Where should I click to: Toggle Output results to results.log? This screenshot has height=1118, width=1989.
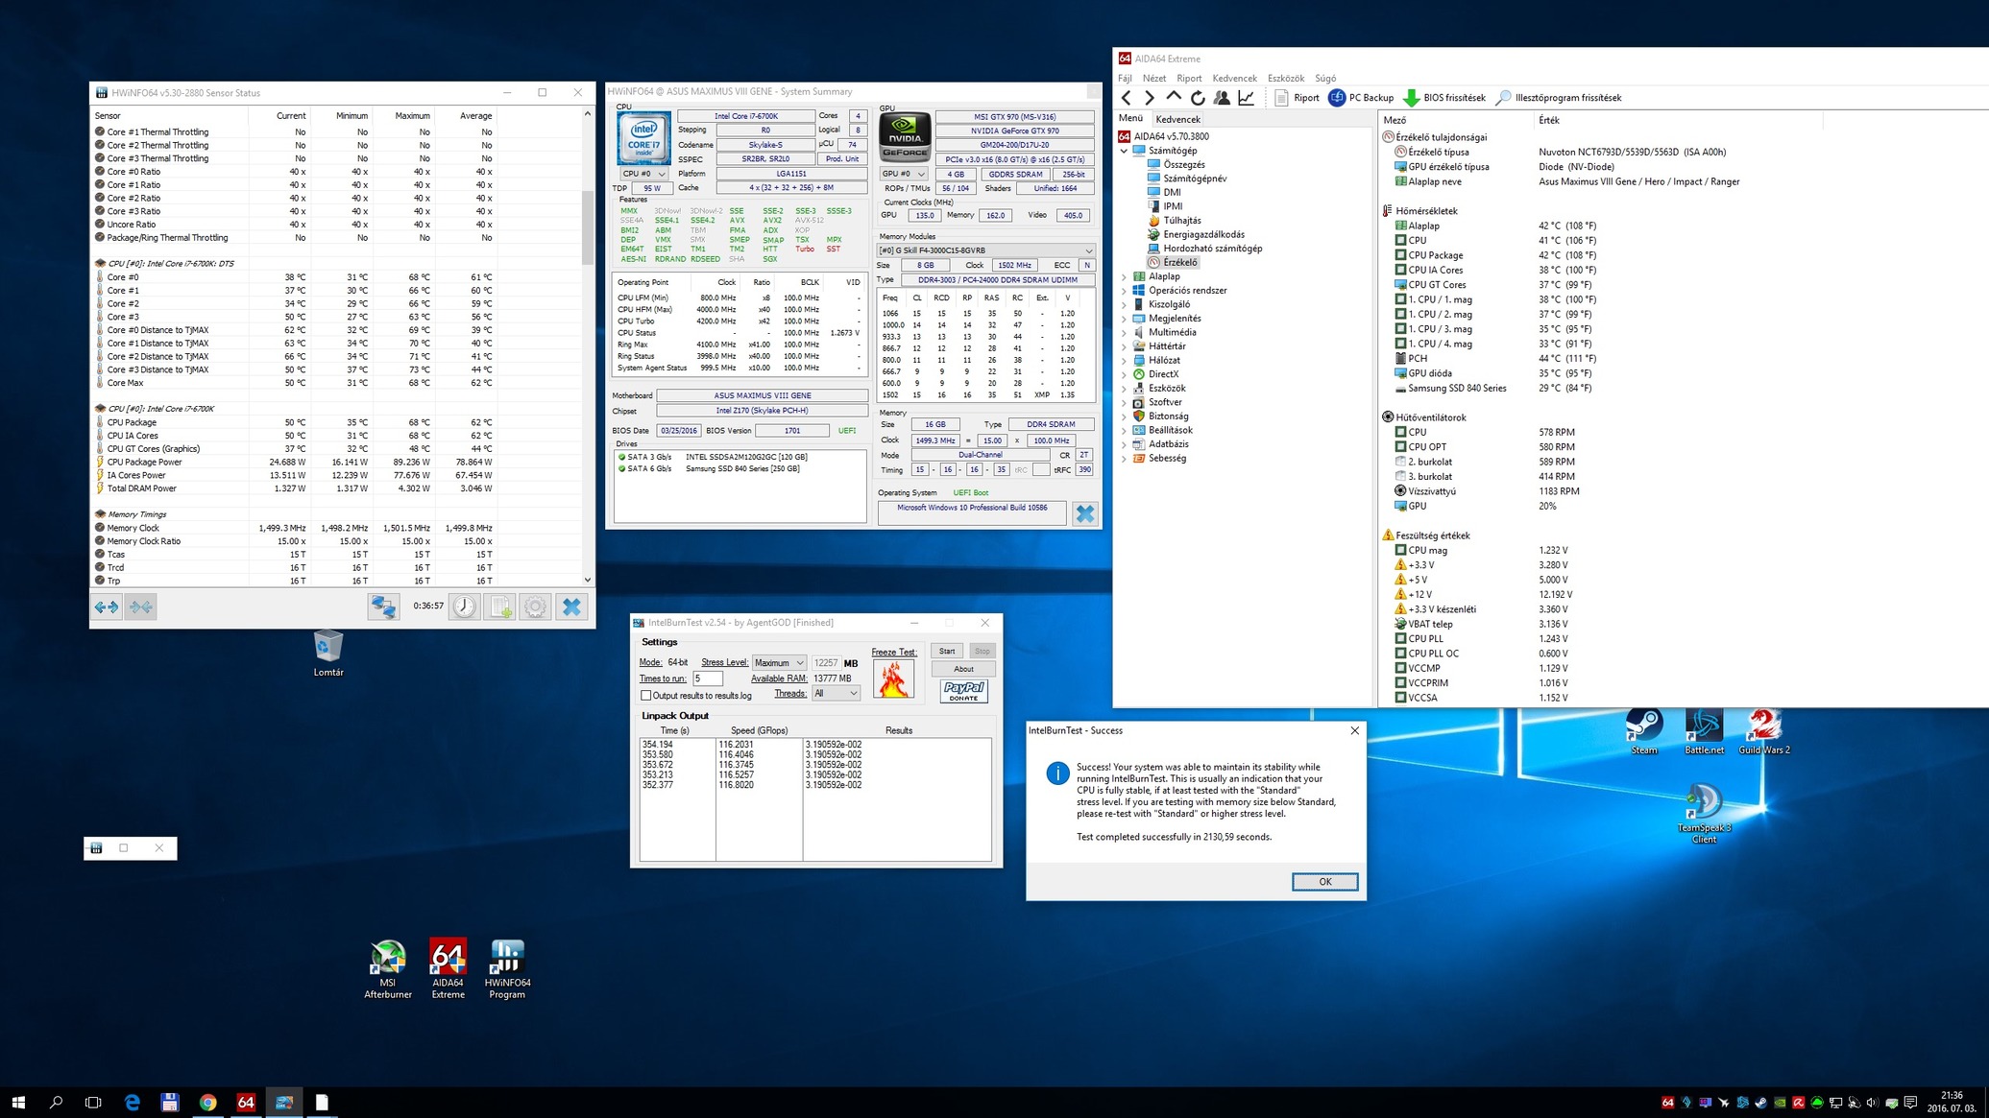646,695
